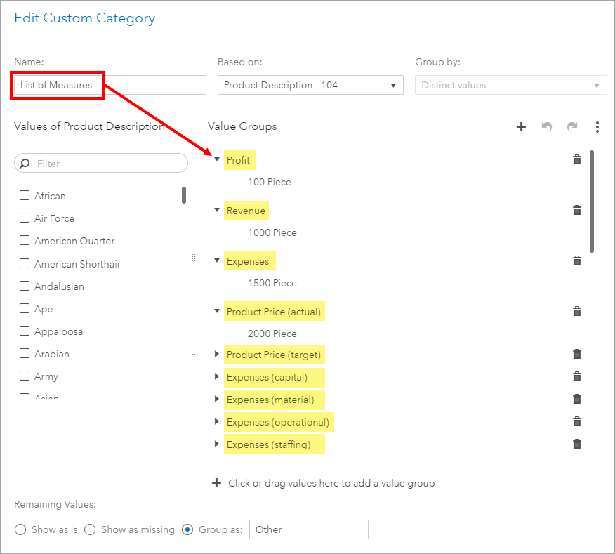Viewport: 615px width, 554px height.
Task: Check the American Shorthair checkbox
Action: coord(25,264)
